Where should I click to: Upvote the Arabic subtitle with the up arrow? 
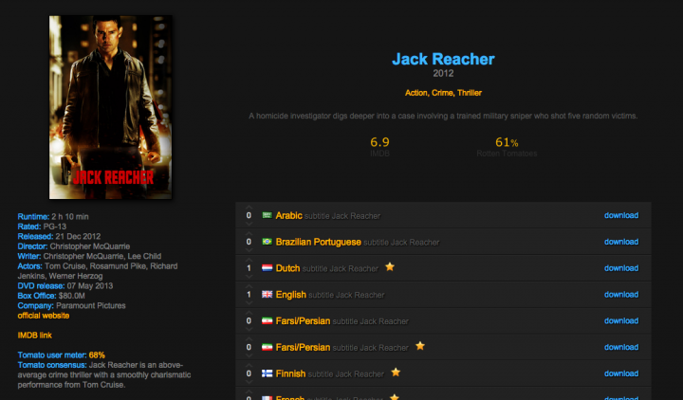coord(249,208)
